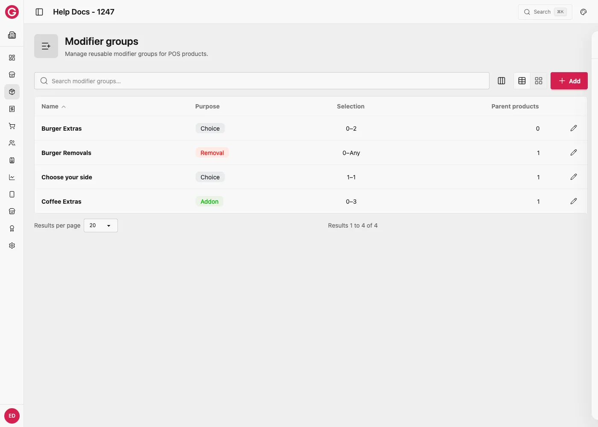Click the Addon purpose badge
The width and height of the screenshot is (598, 427).
click(209, 202)
